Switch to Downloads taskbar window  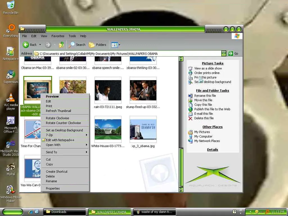coord(64,212)
